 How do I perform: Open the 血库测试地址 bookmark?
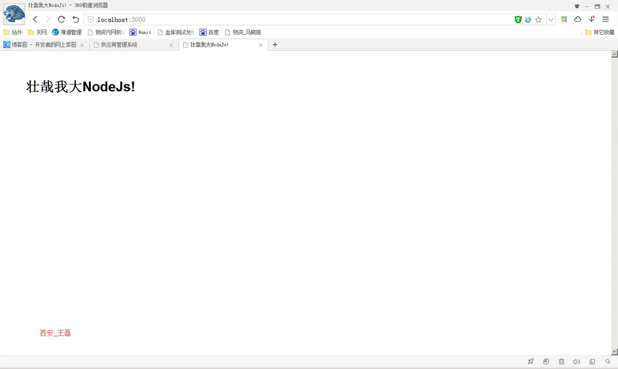click(176, 32)
